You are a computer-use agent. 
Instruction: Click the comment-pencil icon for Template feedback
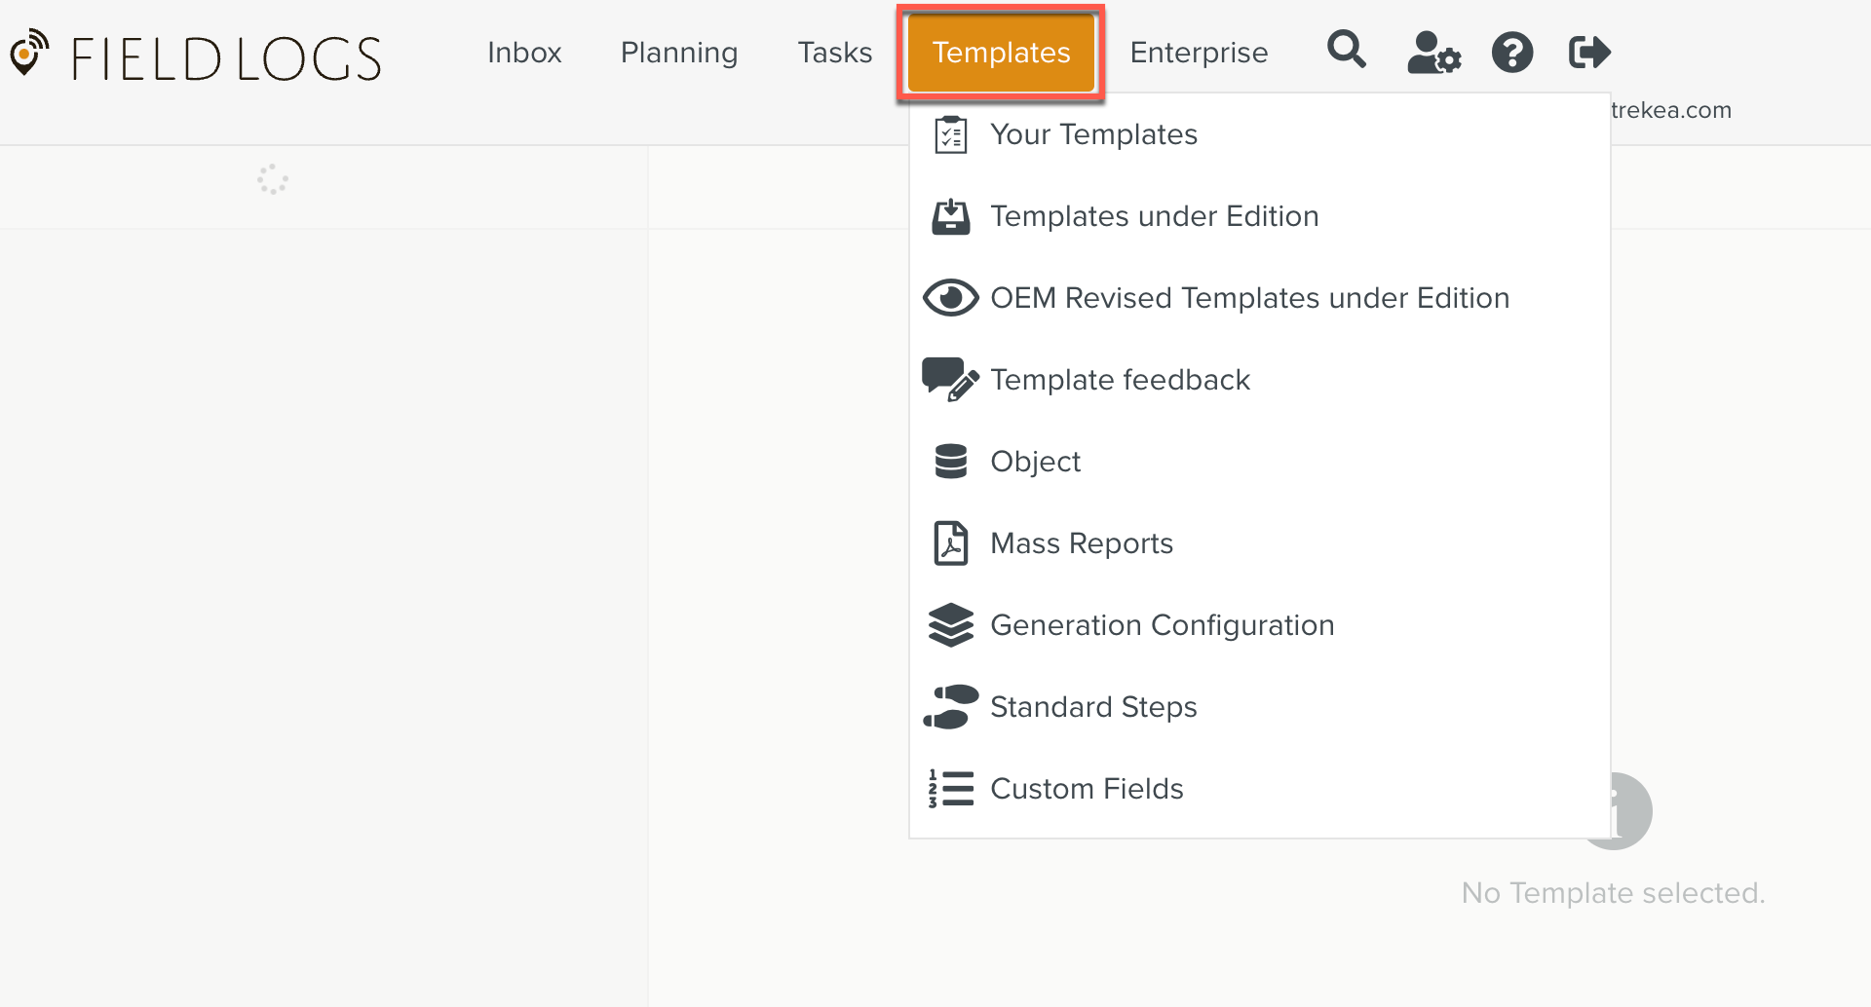point(950,380)
